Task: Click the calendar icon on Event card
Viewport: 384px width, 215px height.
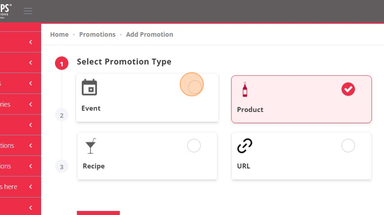Action: point(89,87)
